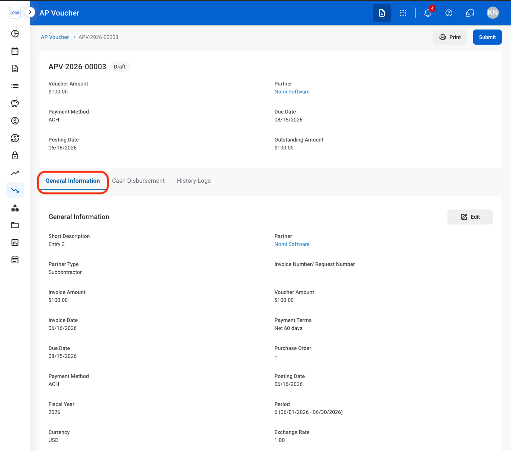Screen dimensions: 511x451
Task: Click the APV-2026-00003 breadcrumb text
Action: click(98, 37)
